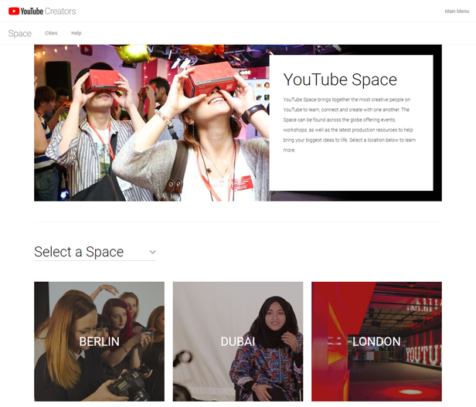The image size is (476, 407).
Task: Open the Main Menu
Action: point(457,12)
